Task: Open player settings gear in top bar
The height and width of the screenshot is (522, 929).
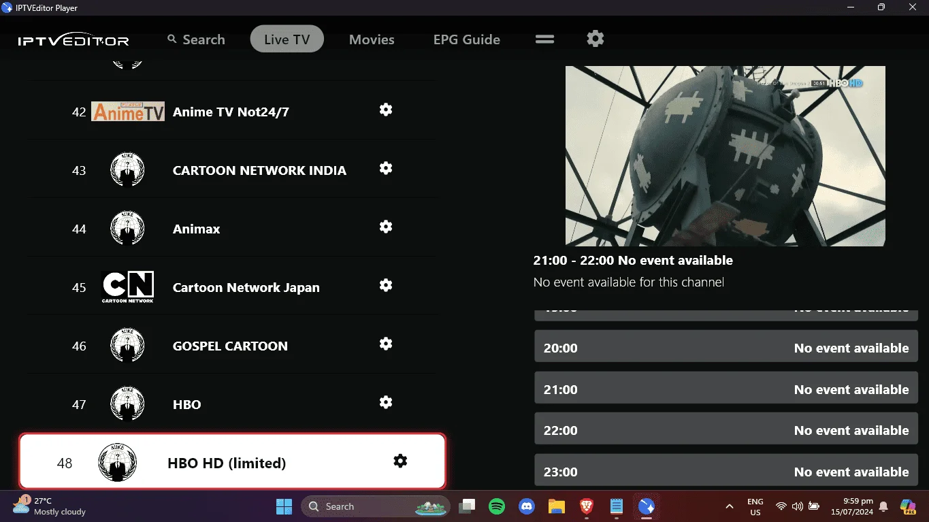Action: pos(596,38)
